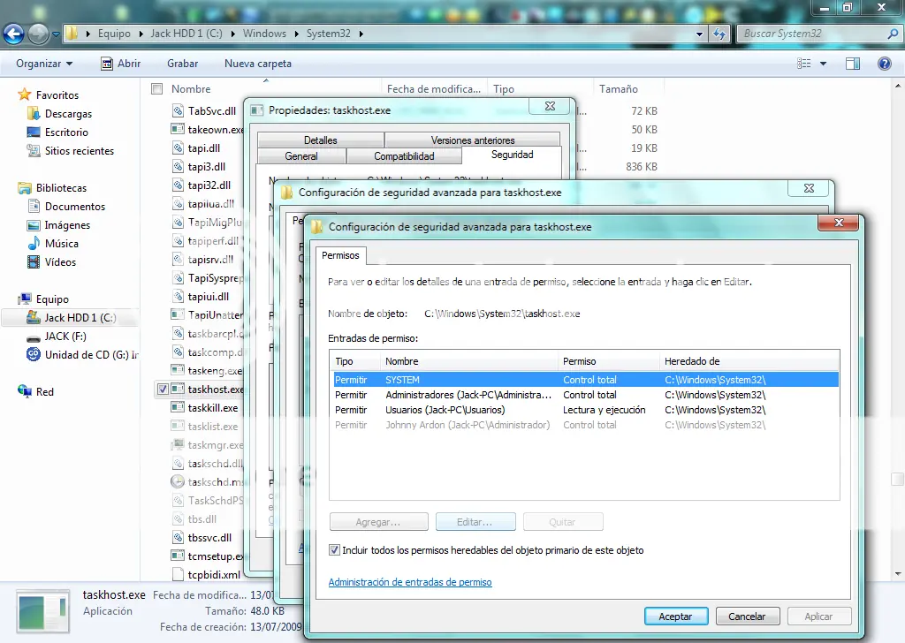905x643 pixels.
Task: Click the change view icon in the toolbar
Action: [804, 64]
